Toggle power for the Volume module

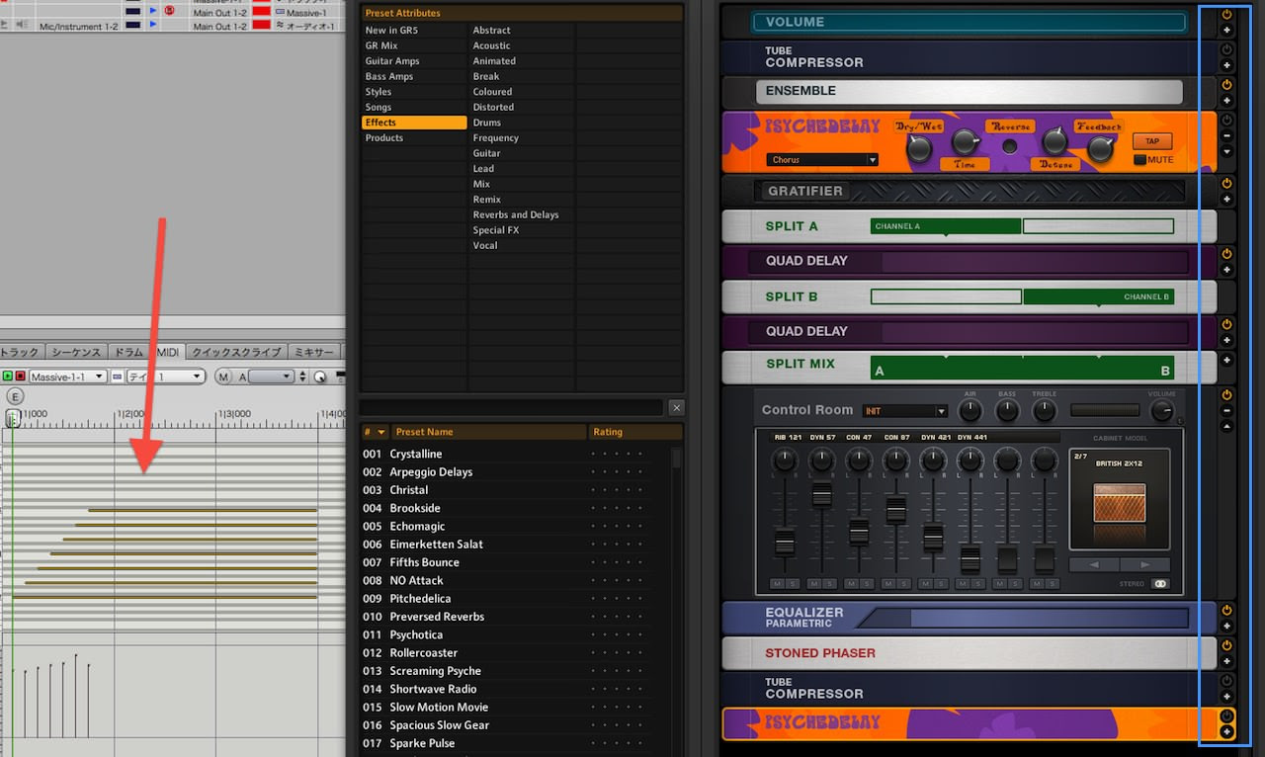click(x=1226, y=15)
